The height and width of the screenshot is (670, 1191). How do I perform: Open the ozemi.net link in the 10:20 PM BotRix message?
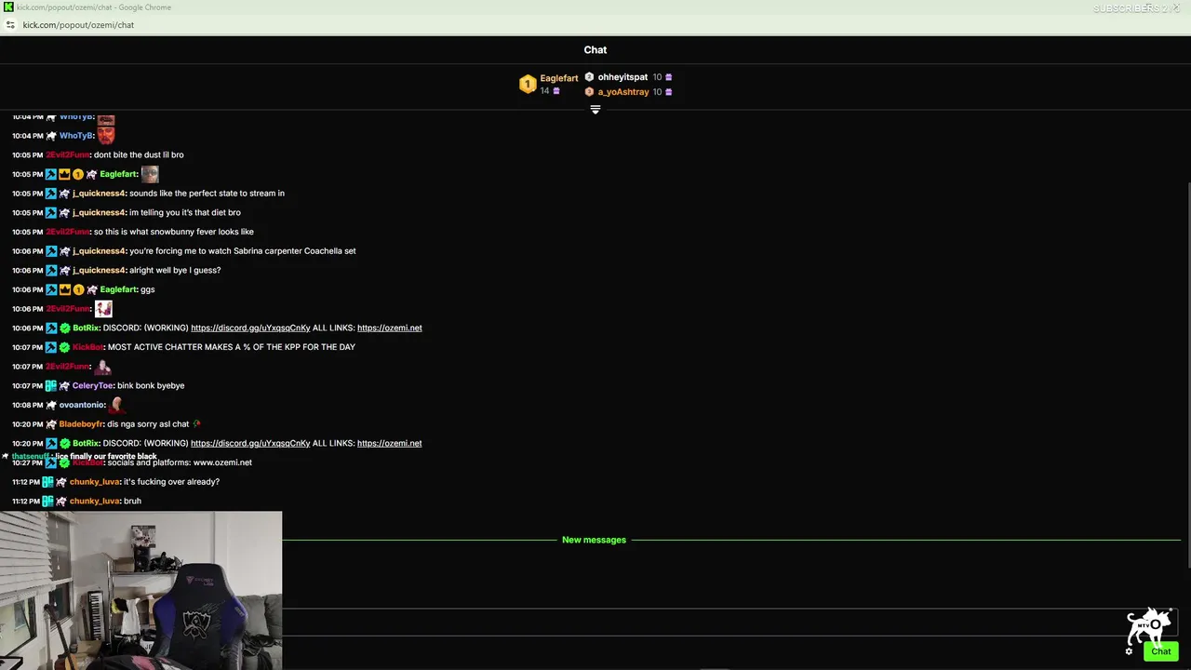pos(390,443)
